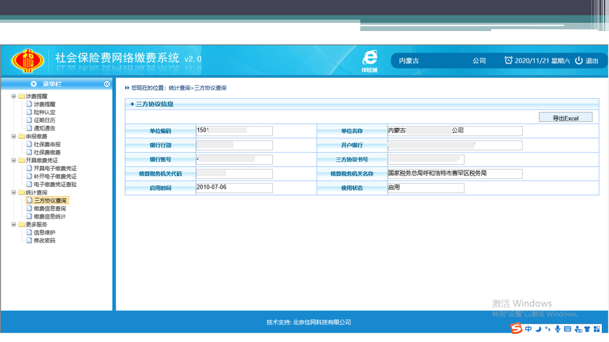Open Sogou toolbox grid icon
The image size is (609, 342).
coord(597,329)
